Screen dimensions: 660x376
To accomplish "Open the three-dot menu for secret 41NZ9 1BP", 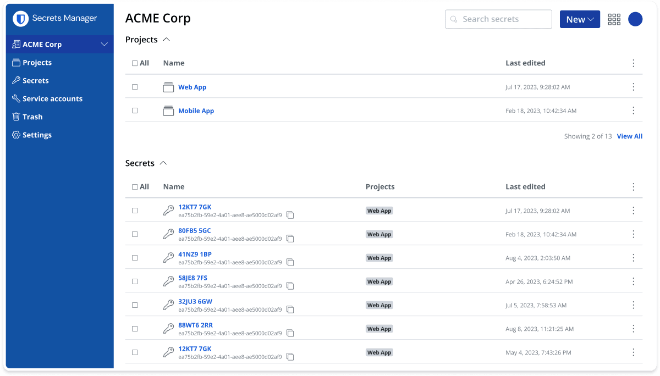I will 633,257.
